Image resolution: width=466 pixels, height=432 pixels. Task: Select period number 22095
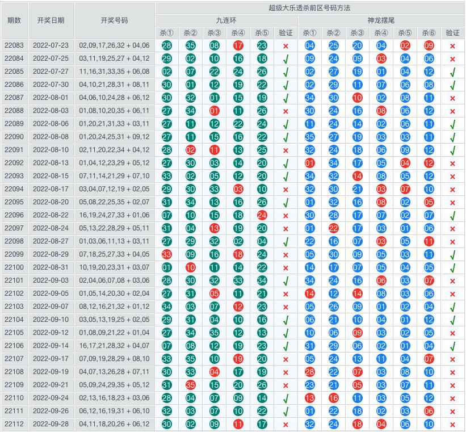[14, 202]
